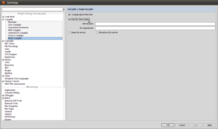Viewport: 218px width, 129px height.
Task: Expand the Copyright node
Action: [x=3, y=41]
